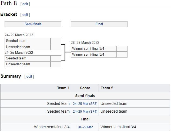Click the Semi-finals row heading in summary table

(x=85, y=96)
